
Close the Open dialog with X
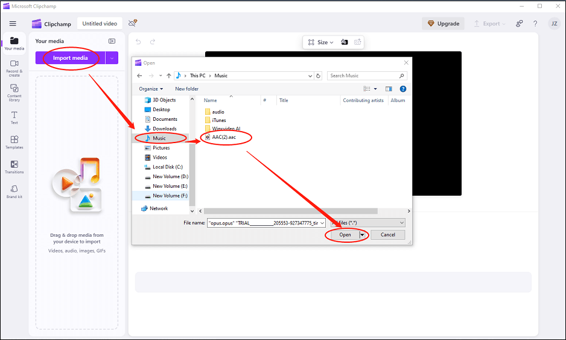[x=406, y=63]
